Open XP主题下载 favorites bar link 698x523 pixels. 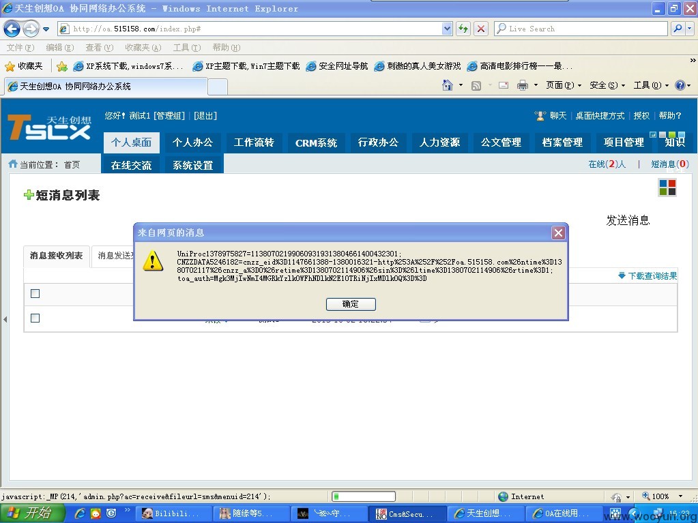[x=246, y=66]
